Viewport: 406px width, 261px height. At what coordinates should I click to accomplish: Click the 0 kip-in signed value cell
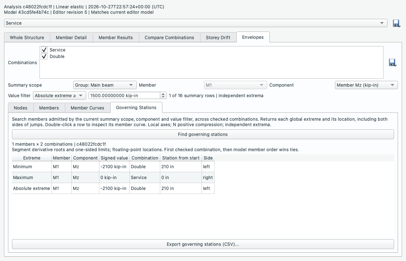[x=114, y=178]
